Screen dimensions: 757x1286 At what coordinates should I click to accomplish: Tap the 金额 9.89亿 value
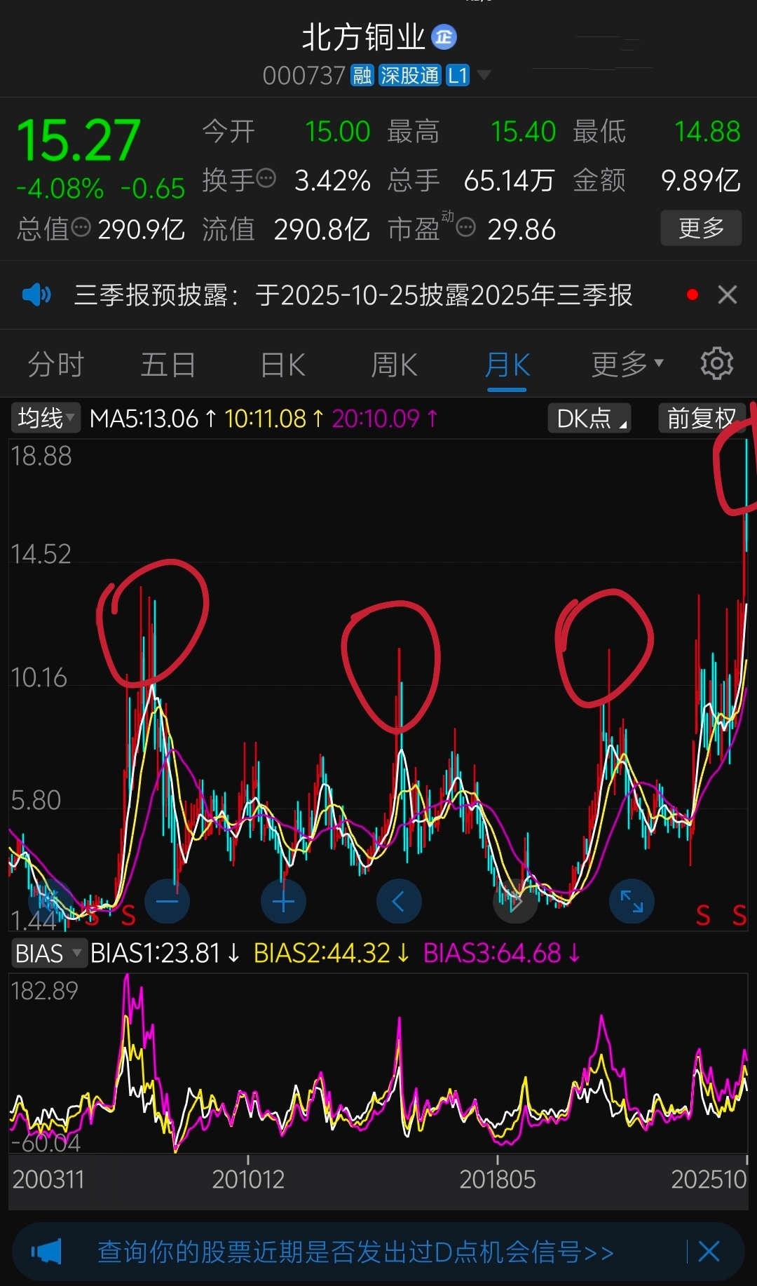coord(701,180)
